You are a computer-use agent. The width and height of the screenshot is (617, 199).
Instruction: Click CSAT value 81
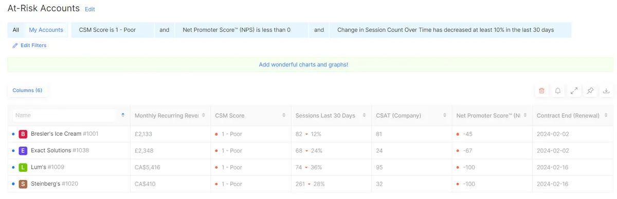(379, 134)
